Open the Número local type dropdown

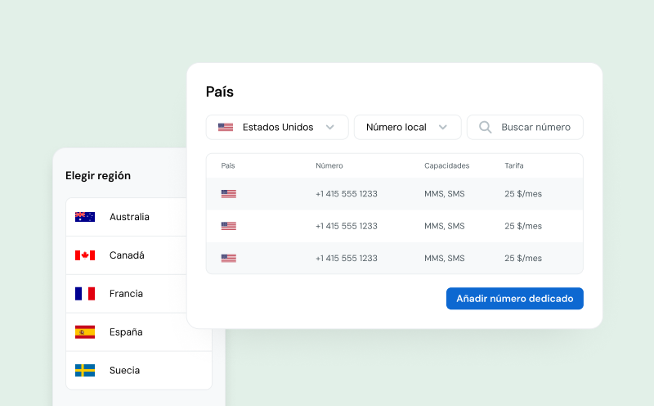[407, 128]
